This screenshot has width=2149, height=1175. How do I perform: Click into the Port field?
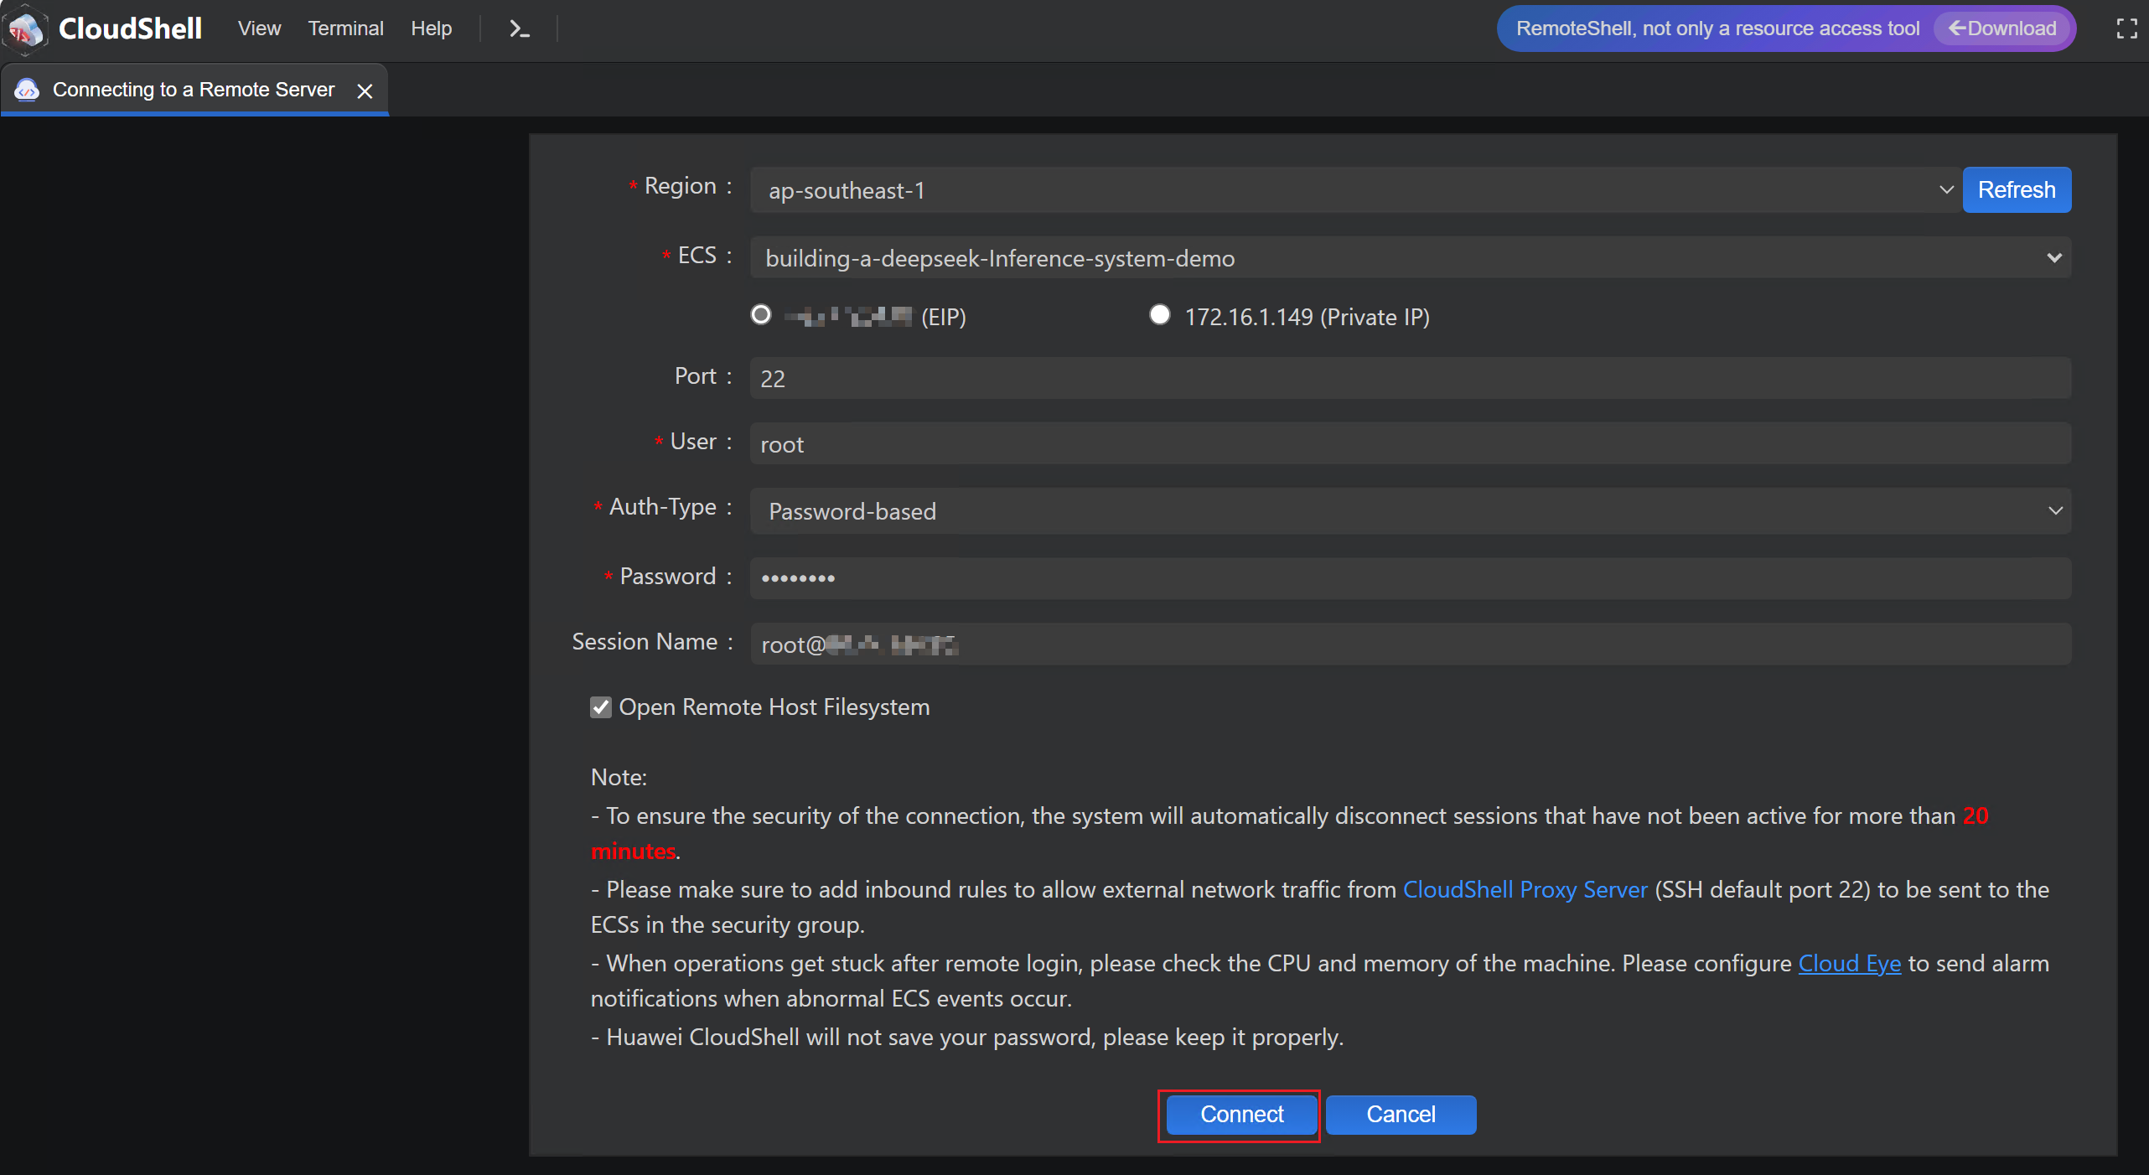(1411, 379)
